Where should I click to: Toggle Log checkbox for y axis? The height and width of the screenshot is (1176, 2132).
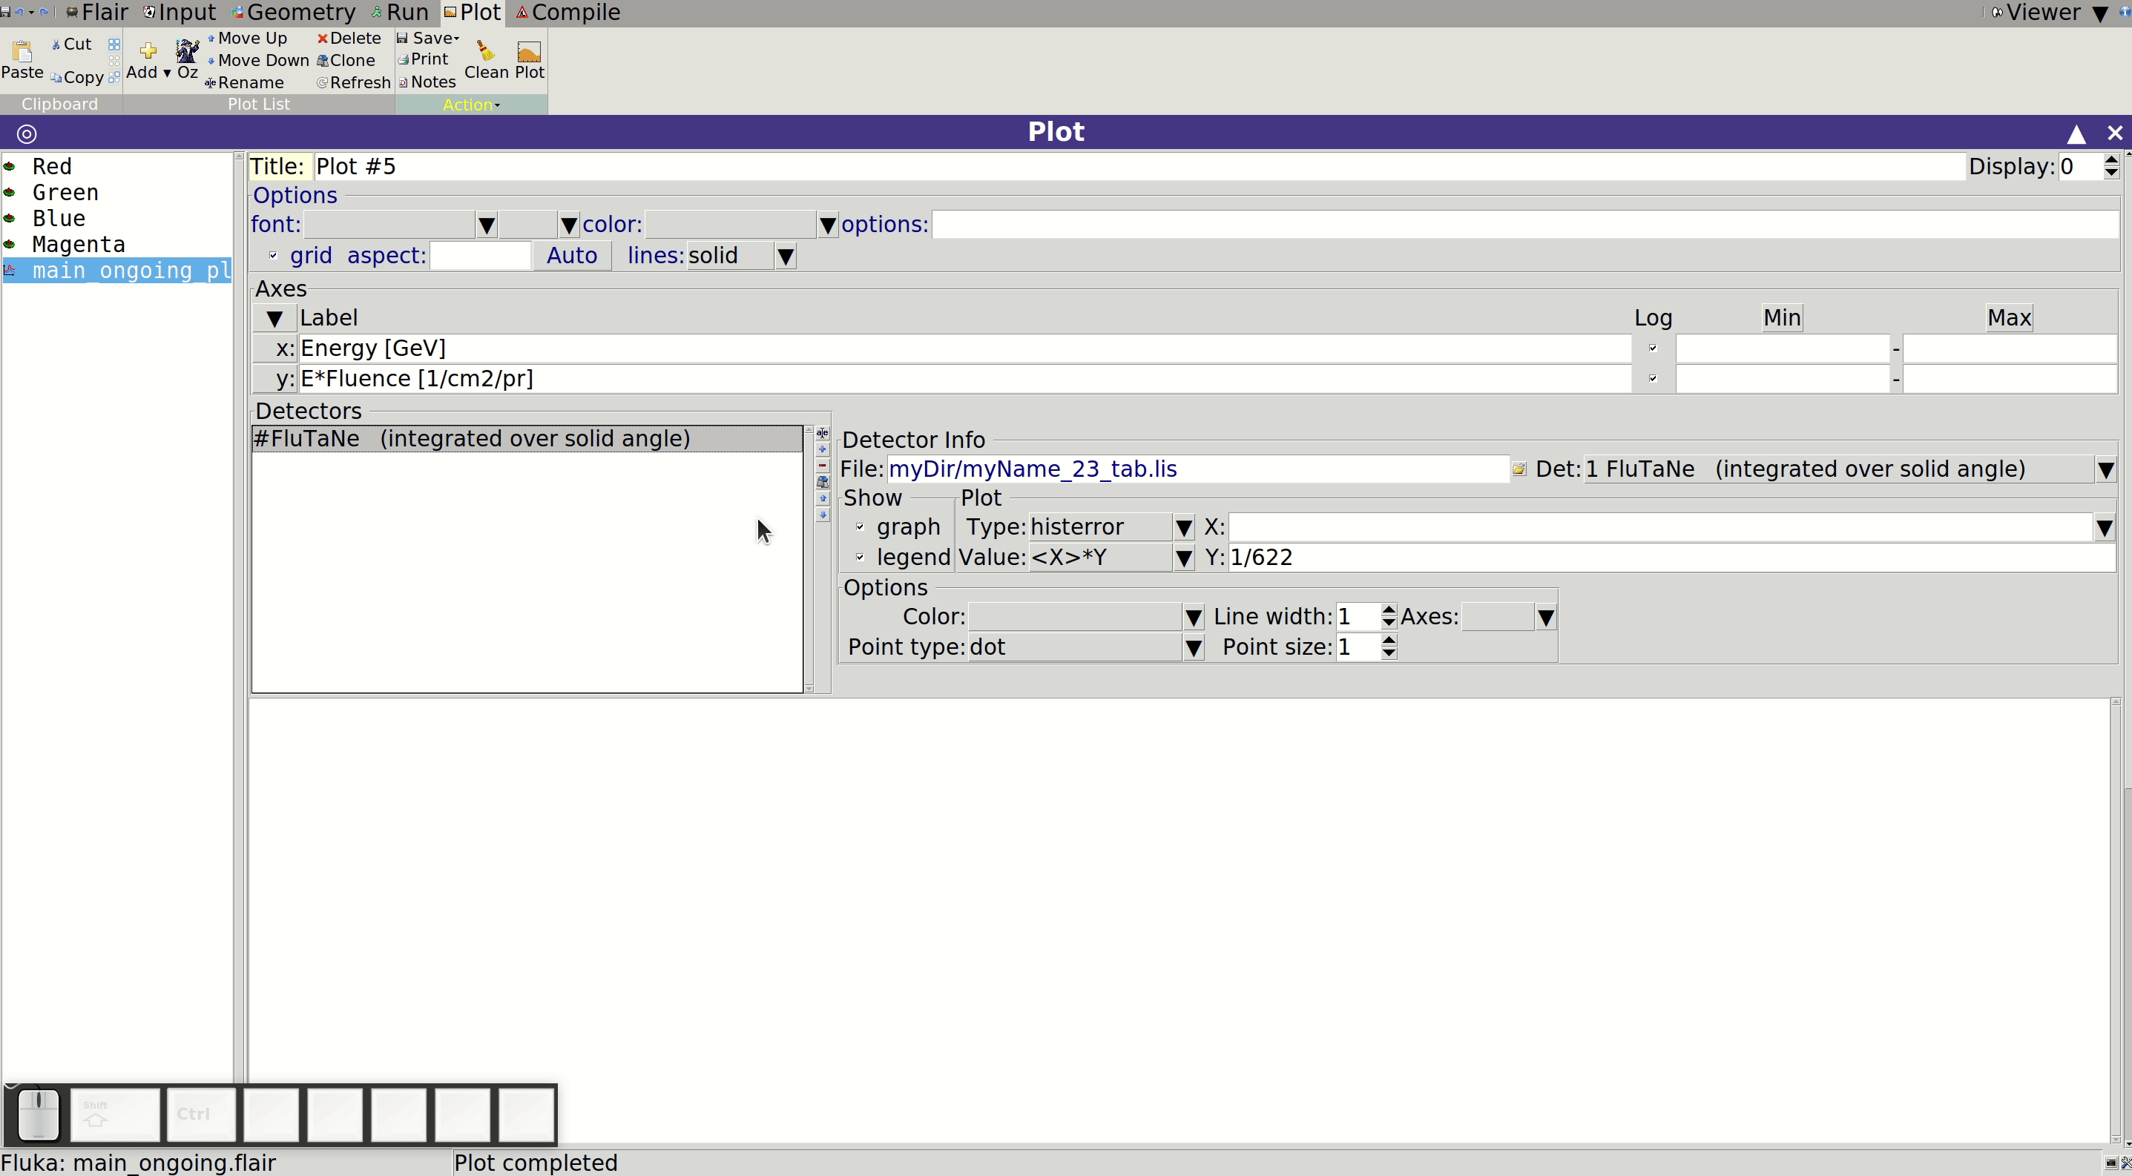coord(1653,379)
